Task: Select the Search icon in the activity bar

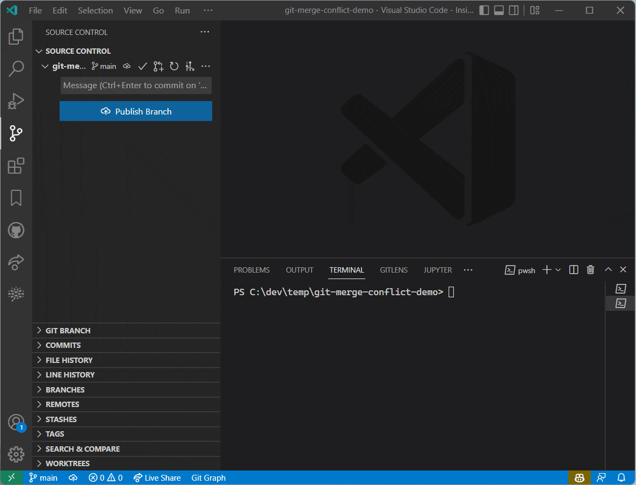Action: [x=16, y=69]
